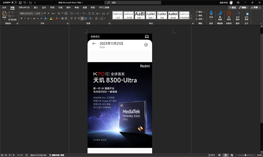The image size is (263, 157).
Task: Click the Multilevel List icon
Action: pos(83,14)
